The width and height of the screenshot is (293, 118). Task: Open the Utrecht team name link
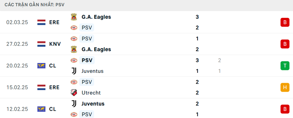91,93
